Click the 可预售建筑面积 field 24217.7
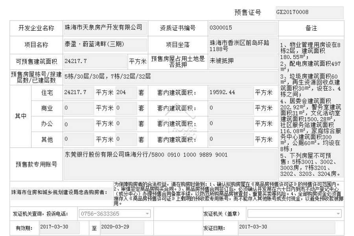 click(x=95, y=62)
